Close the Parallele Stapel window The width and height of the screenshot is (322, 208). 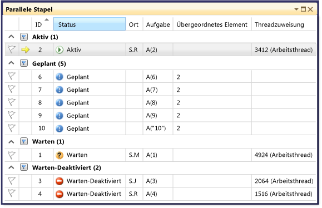(310, 9)
